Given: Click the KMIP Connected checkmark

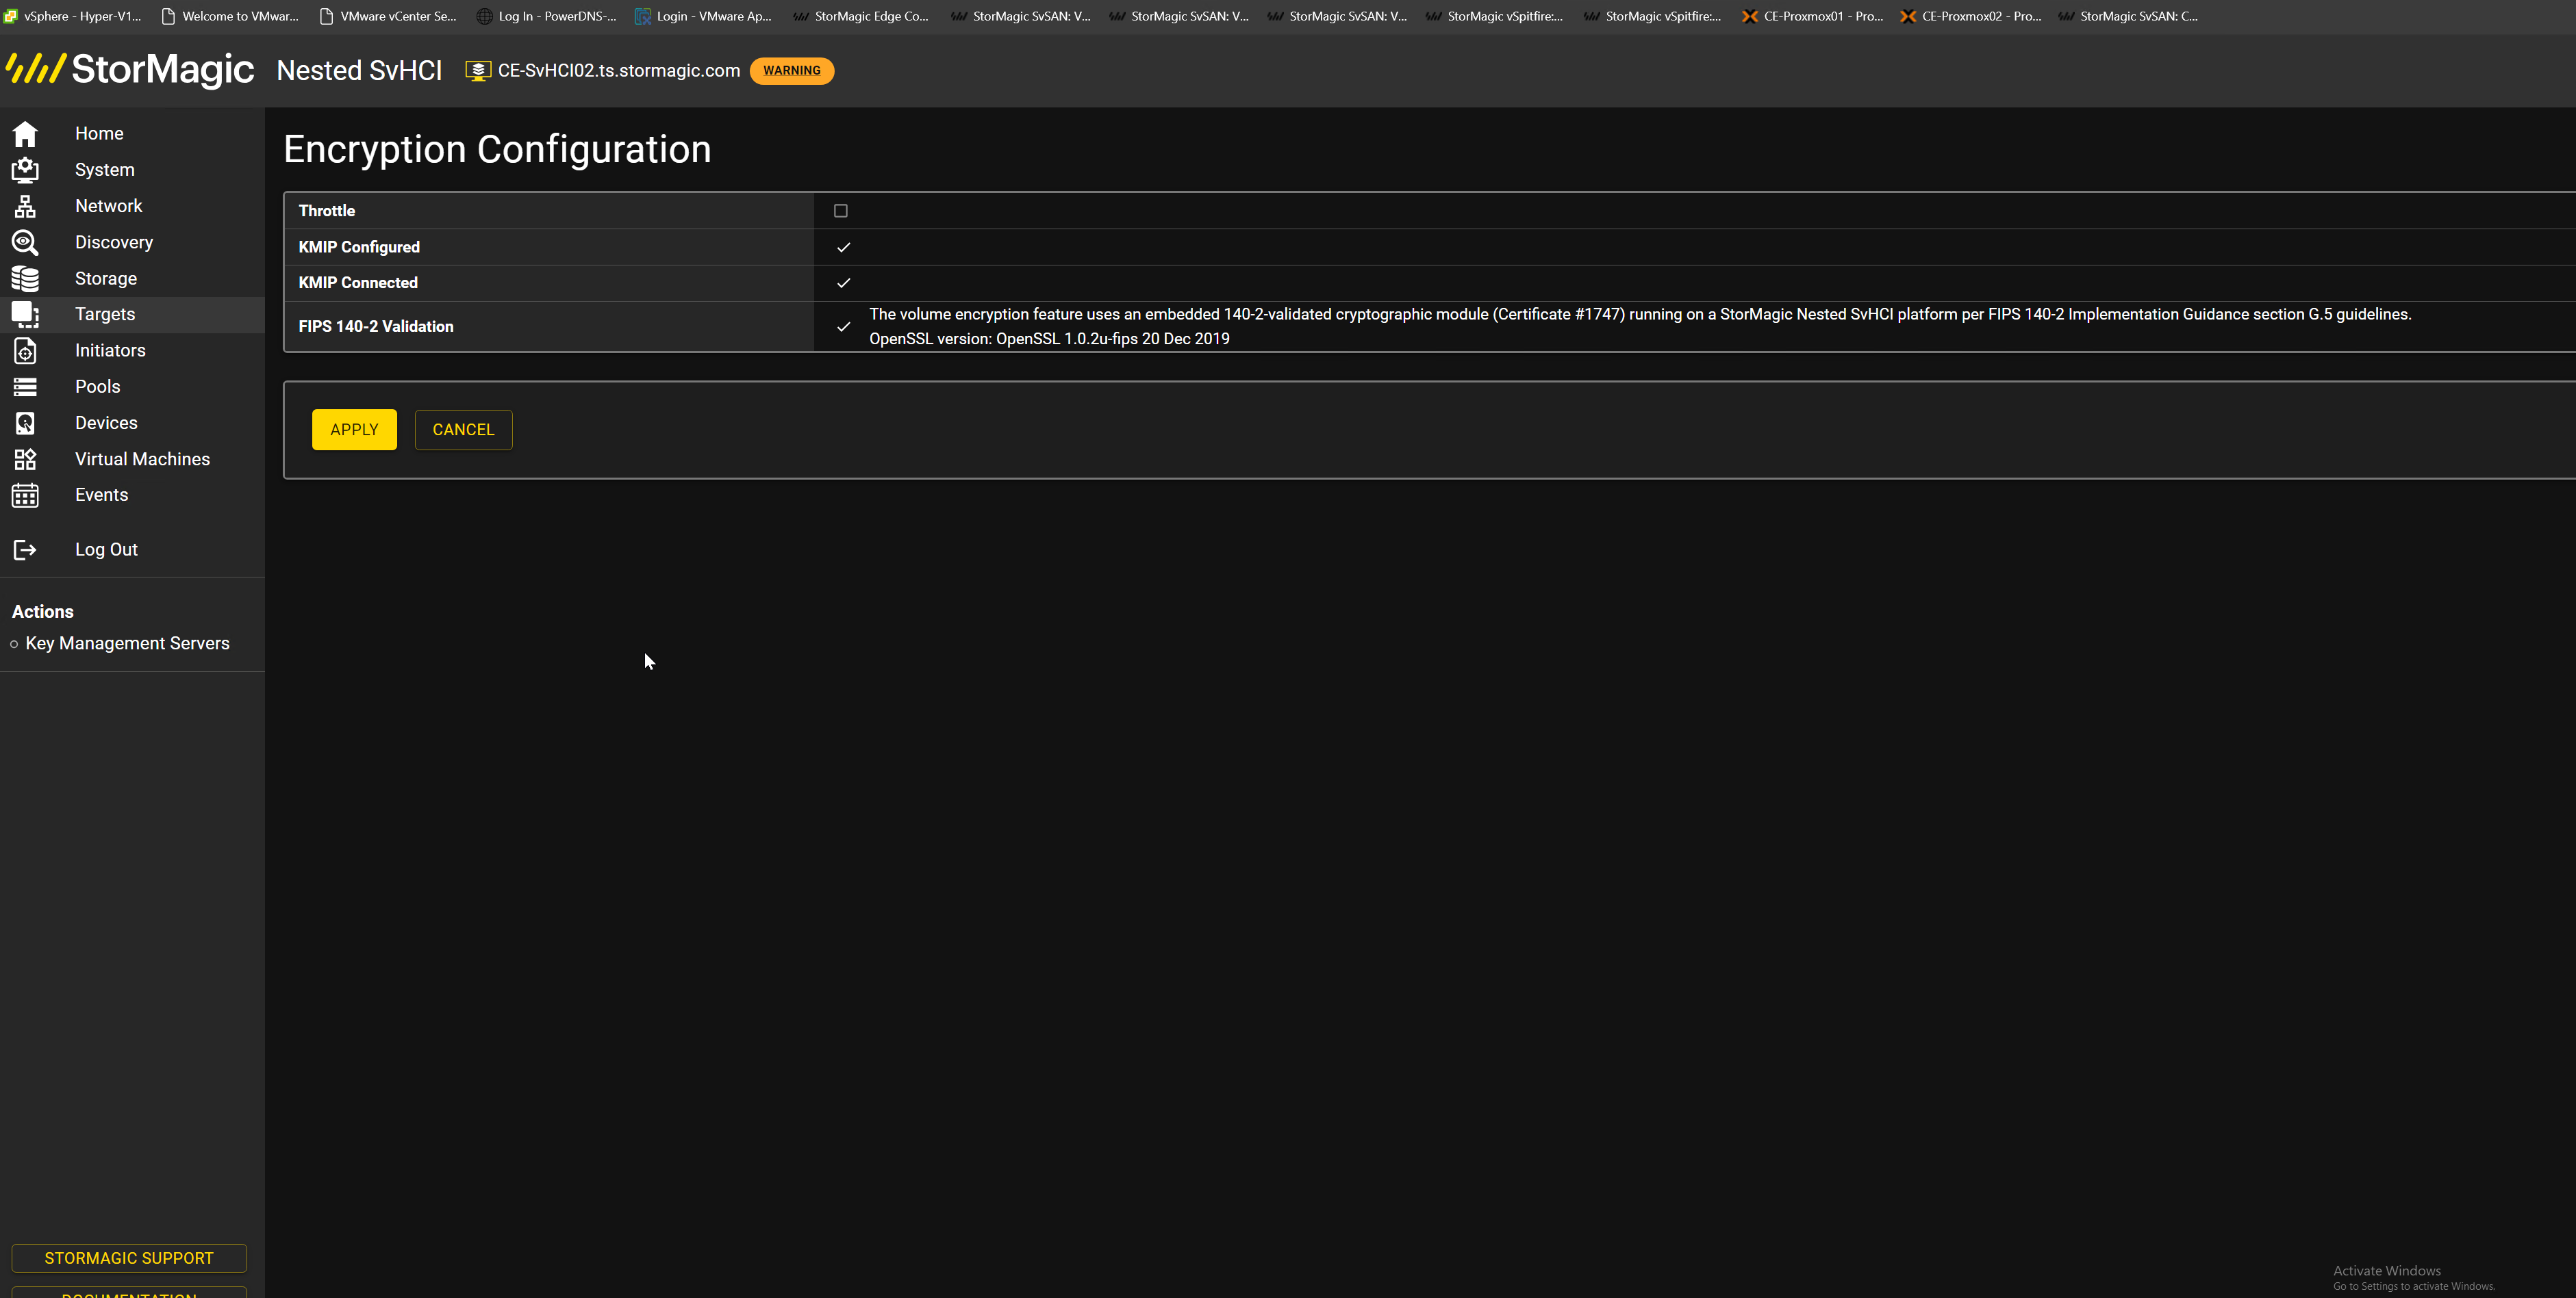Looking at the screenshot, I should click(x=843, y=283).
